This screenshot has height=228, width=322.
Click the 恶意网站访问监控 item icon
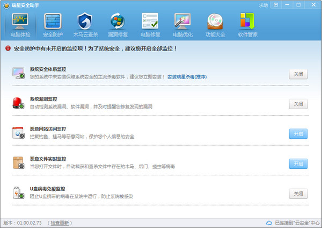[x=19, y=132]
